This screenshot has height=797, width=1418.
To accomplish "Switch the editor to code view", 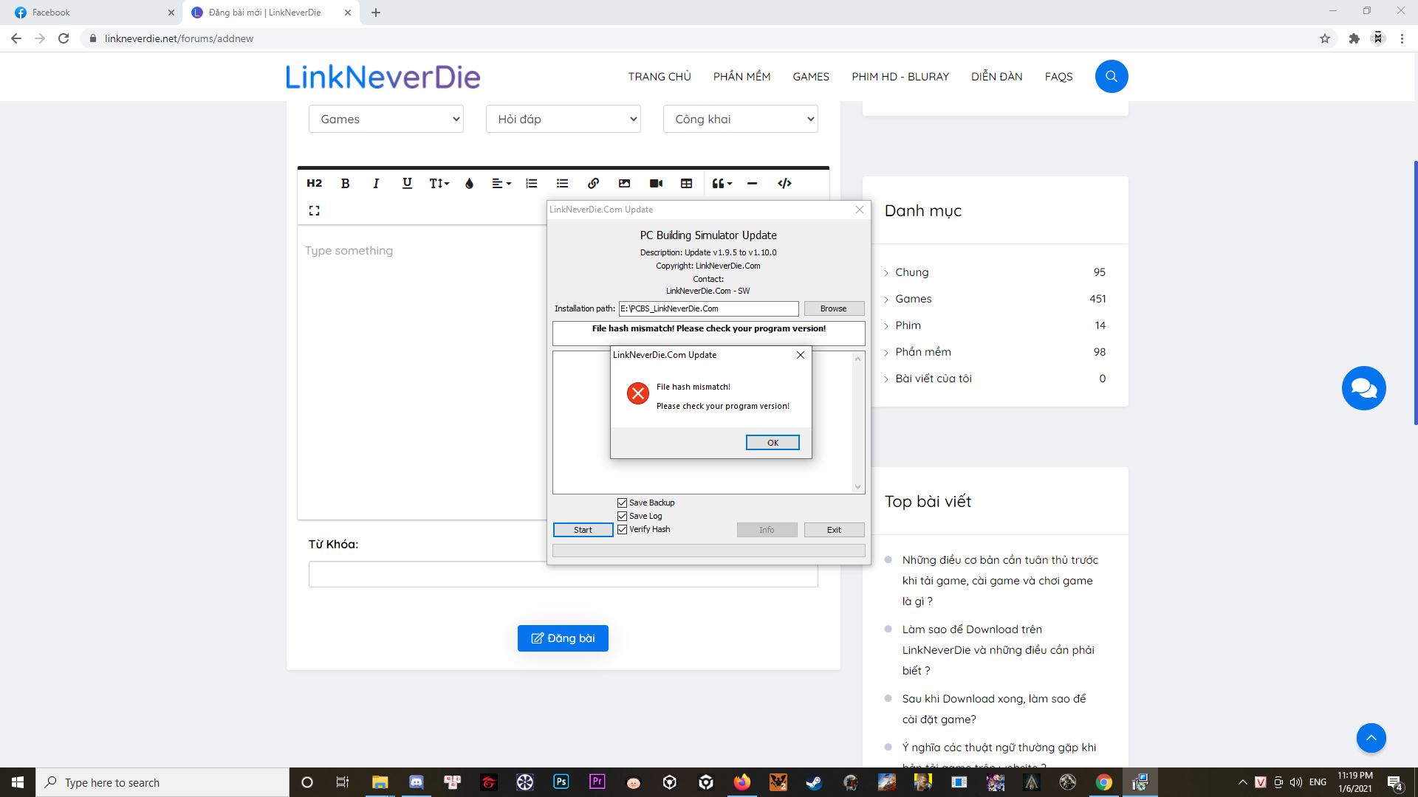I will point(784,183).
